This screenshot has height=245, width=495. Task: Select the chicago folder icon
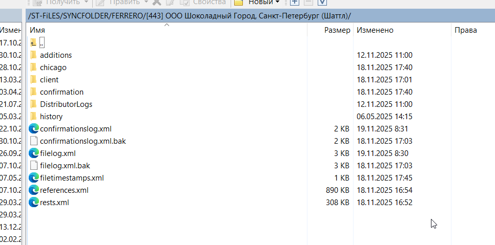[x=33, y=67]
